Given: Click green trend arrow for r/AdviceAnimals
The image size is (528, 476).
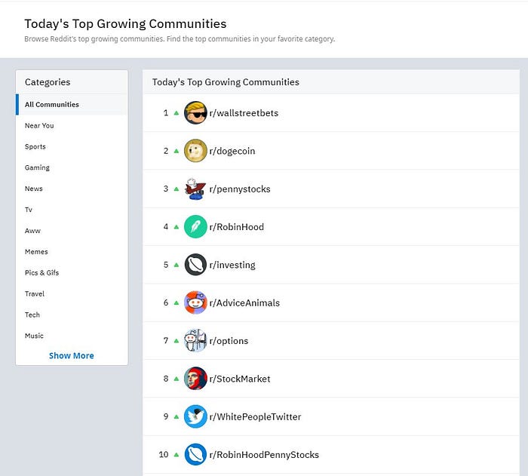Looking at the screenshot, I should (176, 302).
